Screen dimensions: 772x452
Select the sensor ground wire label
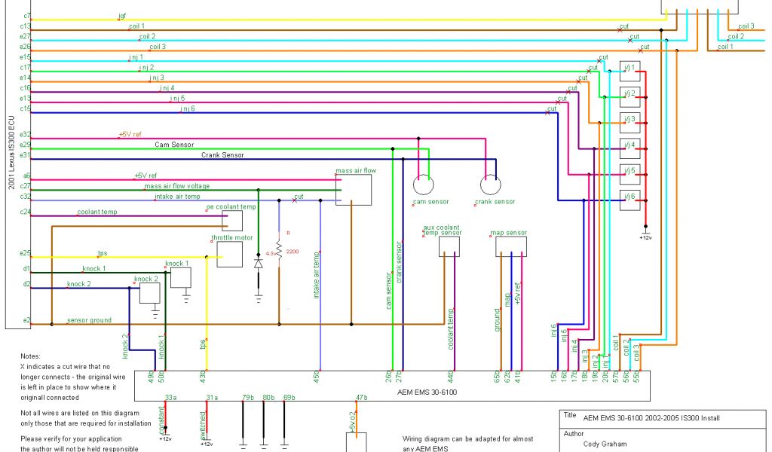click(x=89, y=320)
